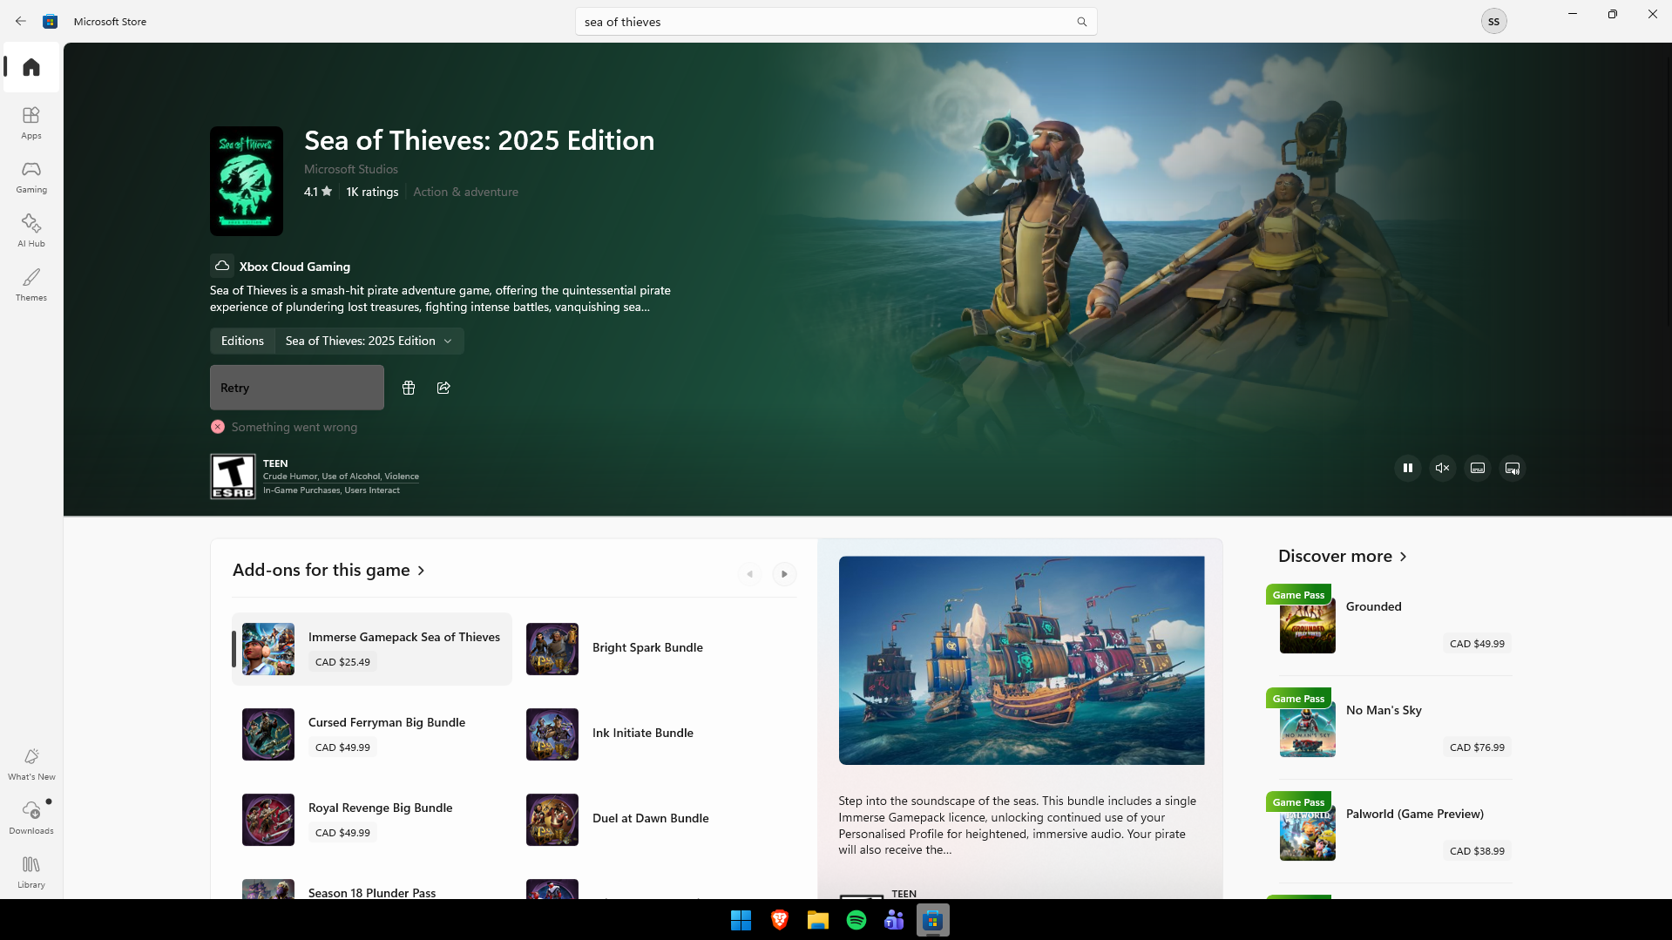Image resolution: width=1672 pixels, height=940 pixels.
Task: Expand the Discover more section
Action: point(1343,556)
